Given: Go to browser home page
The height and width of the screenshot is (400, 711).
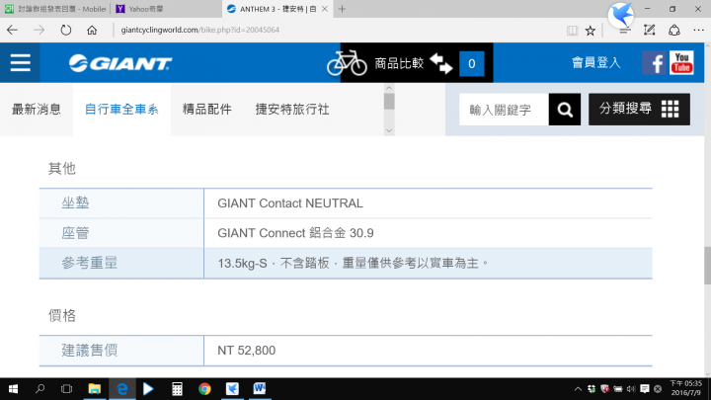Looking at the screenshot, I should [92, 30].
